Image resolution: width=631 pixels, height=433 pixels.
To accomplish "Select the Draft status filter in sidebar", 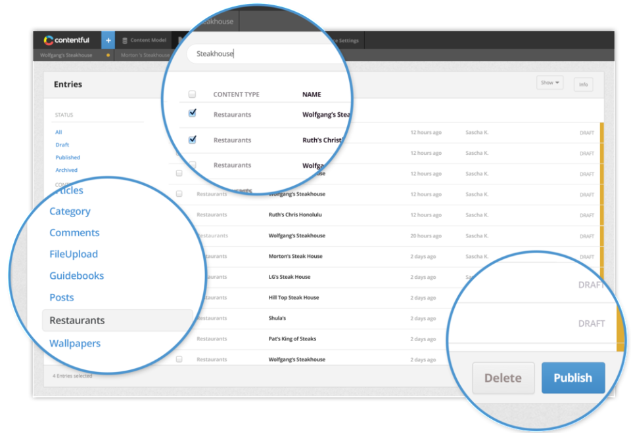I will pos(62,144).
